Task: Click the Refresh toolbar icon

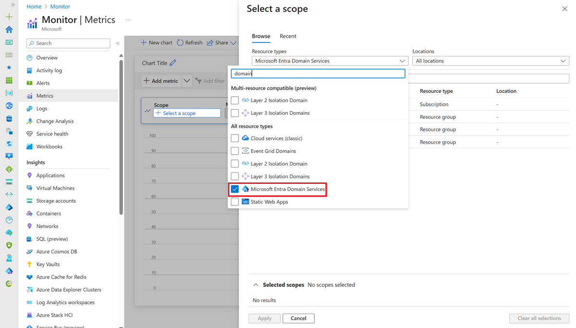Action: point(180,43)
